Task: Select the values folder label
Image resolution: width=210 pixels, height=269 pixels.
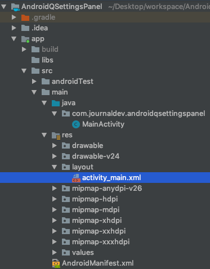Action: 83,253
